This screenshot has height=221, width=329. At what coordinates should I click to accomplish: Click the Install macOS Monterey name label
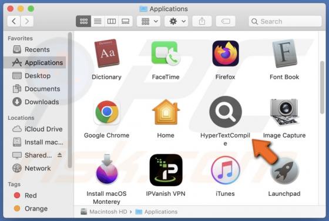coord(106,197)
